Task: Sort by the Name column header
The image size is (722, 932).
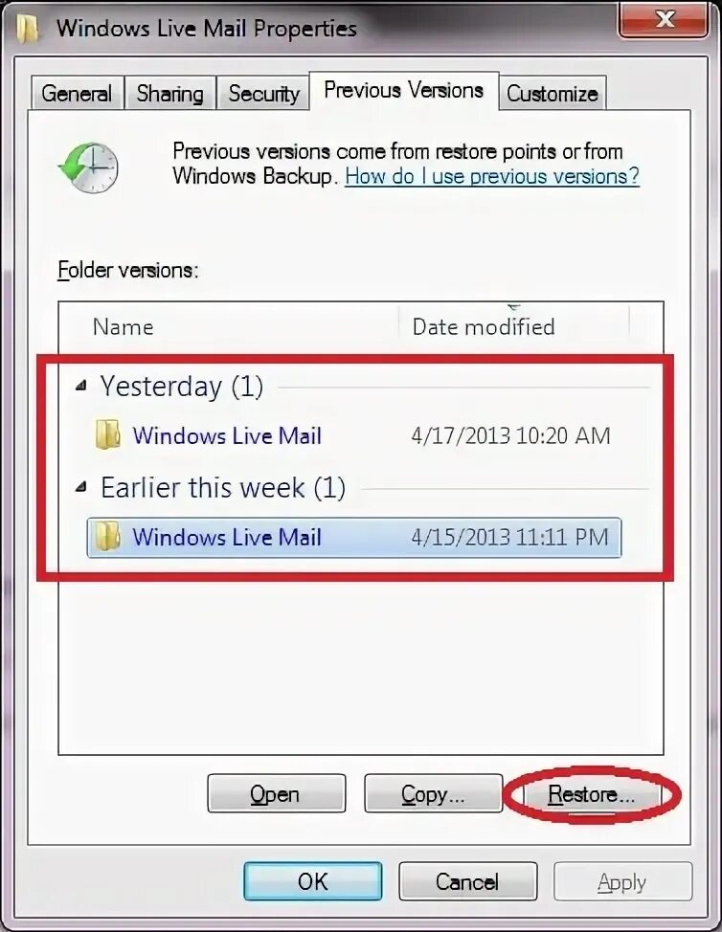Action: click(x=229, y=327)
